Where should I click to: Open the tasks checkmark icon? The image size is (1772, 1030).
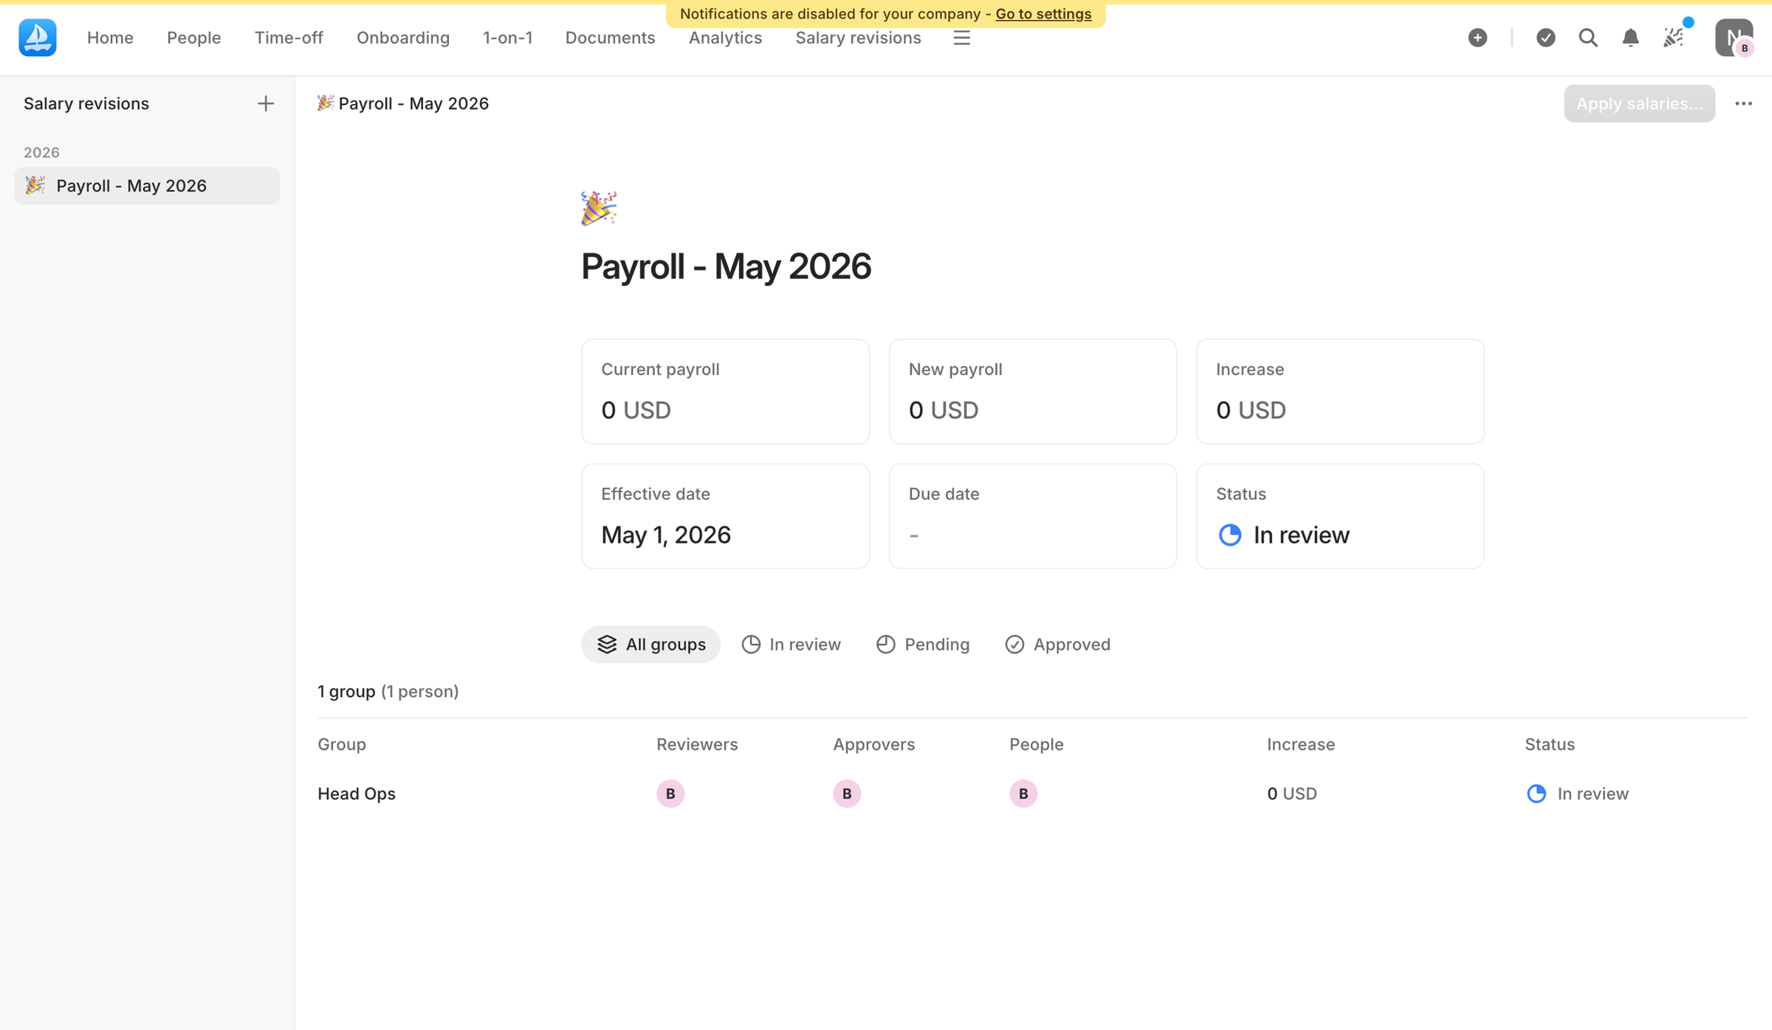pos(1545,38)
